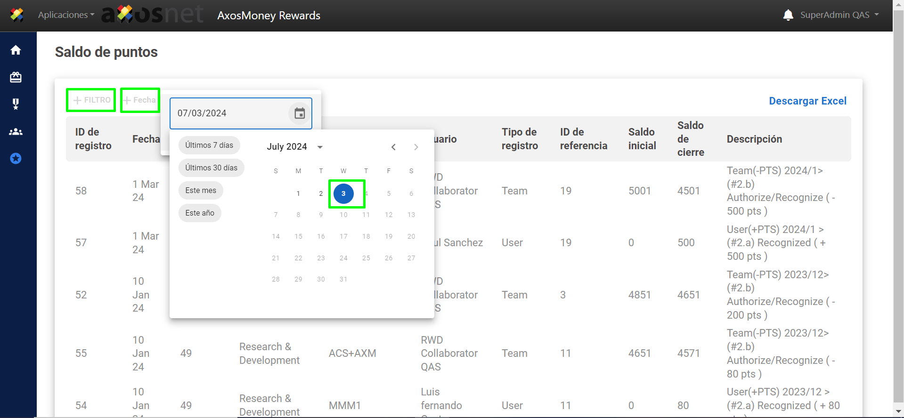Select the Este mes preset
The height and width of the screenshot is (418, 904).
pyautogui.click(x=201, y=190)
